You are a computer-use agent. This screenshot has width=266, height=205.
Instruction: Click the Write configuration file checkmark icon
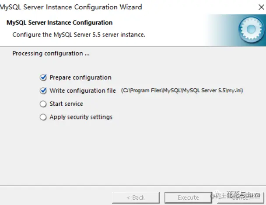click(43, 91)
